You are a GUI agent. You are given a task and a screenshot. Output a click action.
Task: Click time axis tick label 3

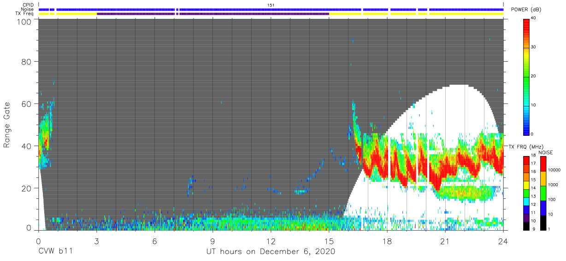(96, 241)
